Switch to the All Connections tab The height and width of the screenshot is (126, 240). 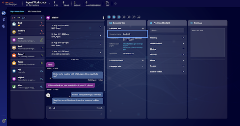pyautogui.click(x=34, y=11)
